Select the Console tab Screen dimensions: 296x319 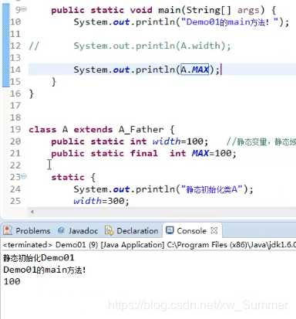pyautogui.click(x=191, y=231)
